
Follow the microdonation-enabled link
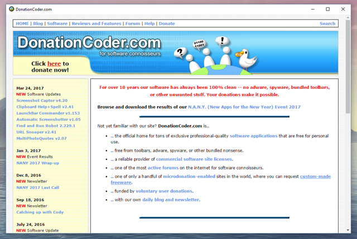point(189,176)
